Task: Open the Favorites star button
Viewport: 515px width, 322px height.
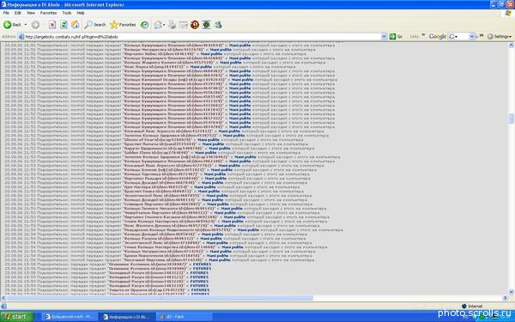Action: [x=123, y=25]
